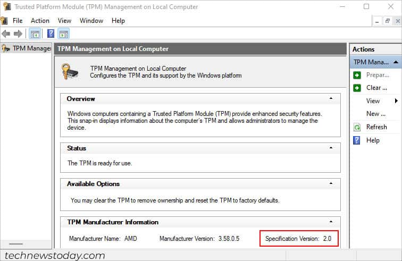
Task: Select TPM Management node in console tree
Action: coord(26,48)
